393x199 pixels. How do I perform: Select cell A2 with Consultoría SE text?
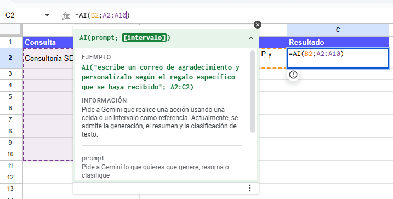[x=48, y=58]
